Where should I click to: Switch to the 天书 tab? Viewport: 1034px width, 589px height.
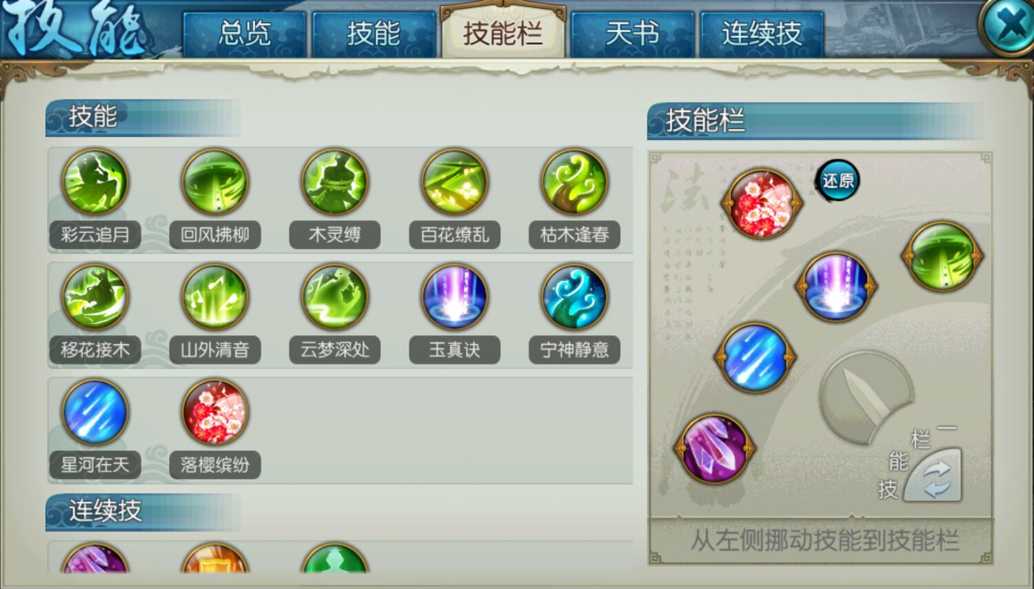pos(632,34)
